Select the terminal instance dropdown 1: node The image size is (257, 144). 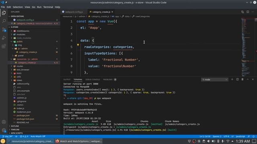pyautogui.click(x=214, y=80)
